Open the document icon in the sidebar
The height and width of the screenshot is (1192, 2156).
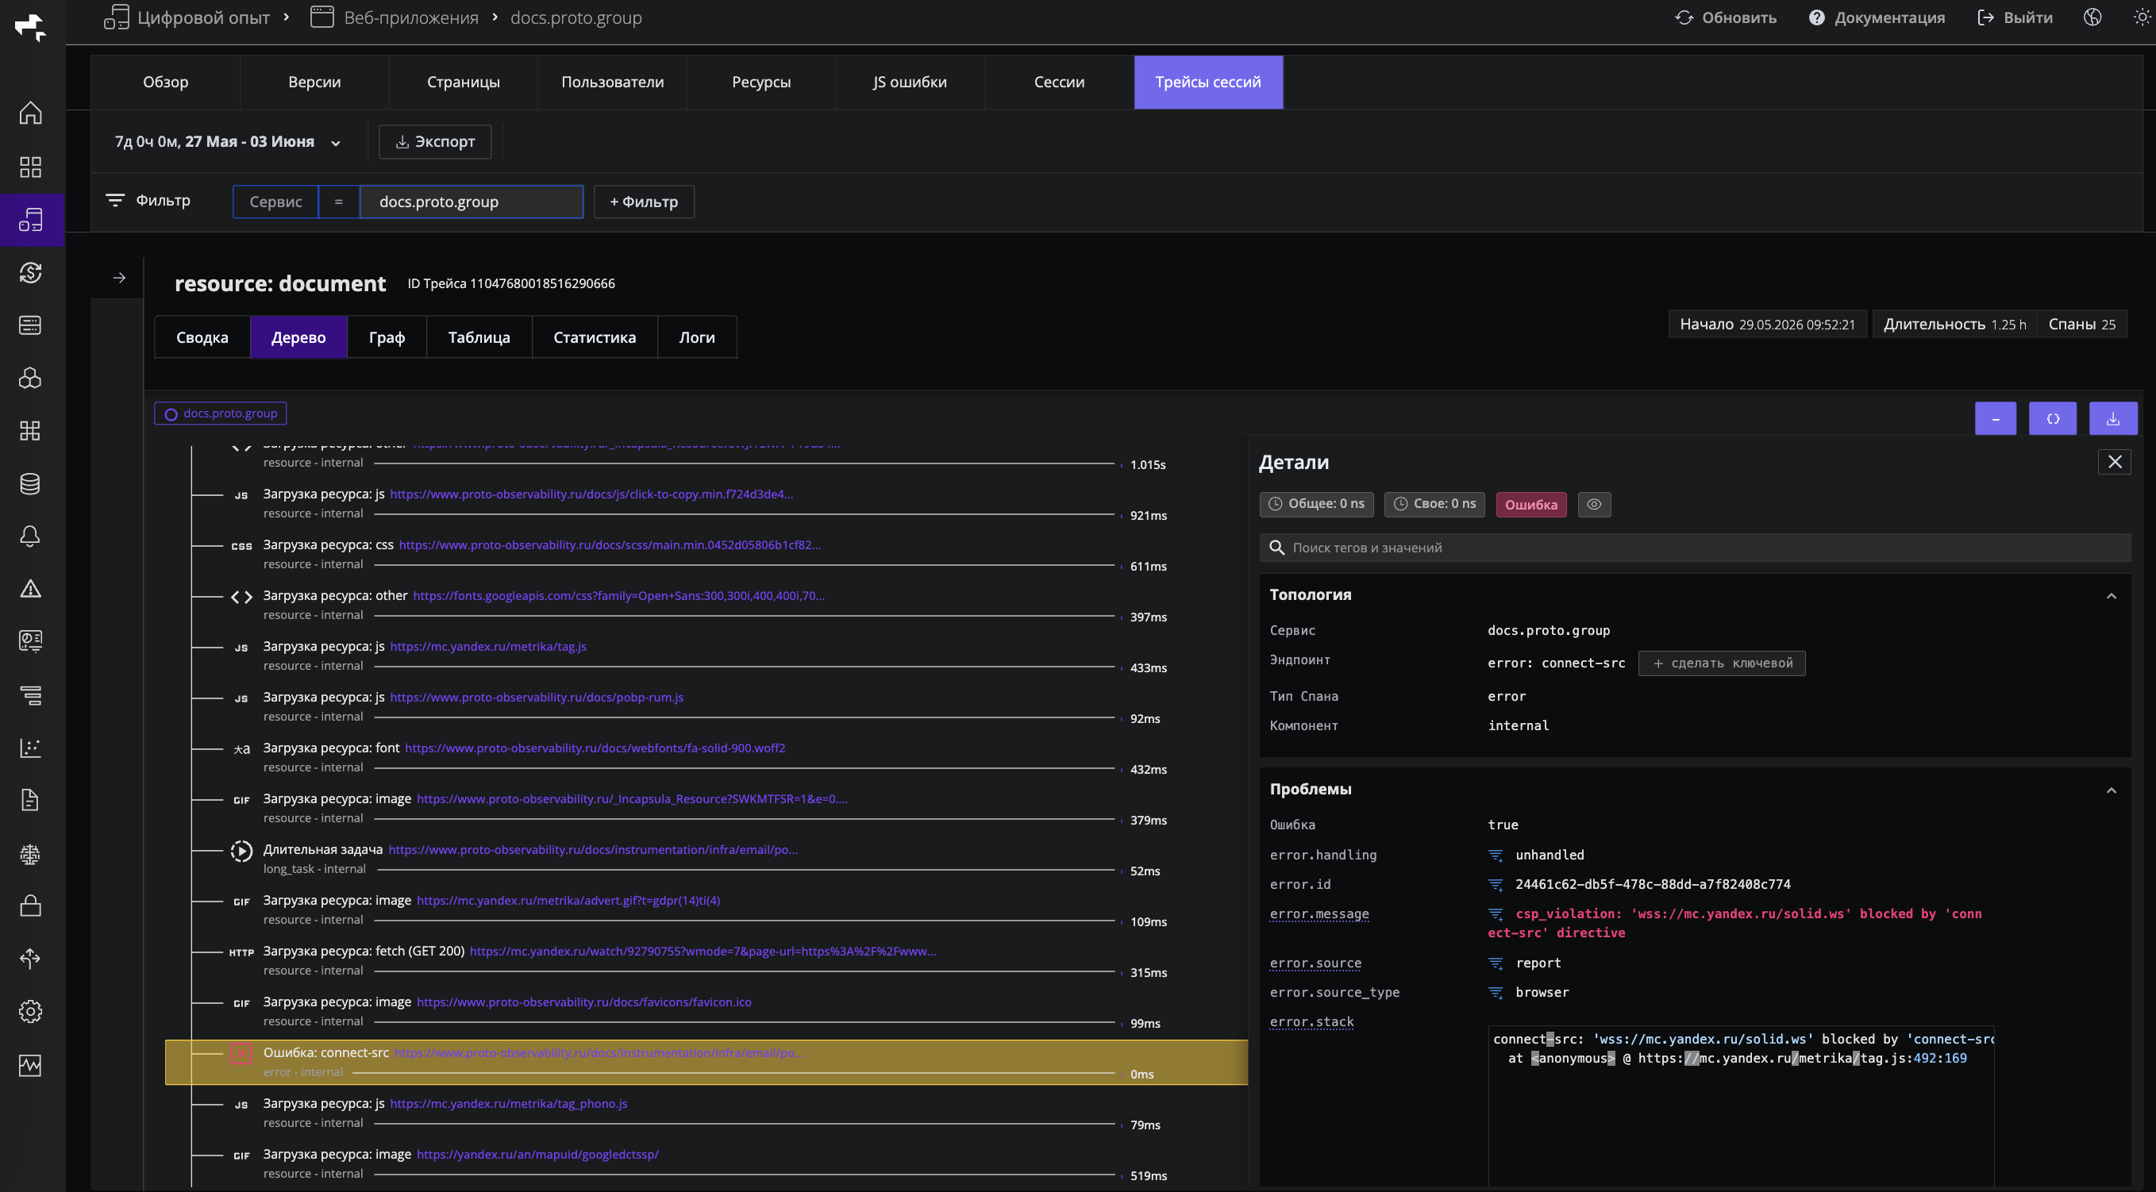tap(30, 801)
